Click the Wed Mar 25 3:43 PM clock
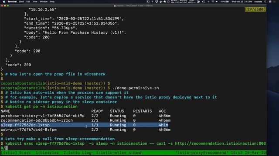 pyautogui.click(x=242, y=2)
